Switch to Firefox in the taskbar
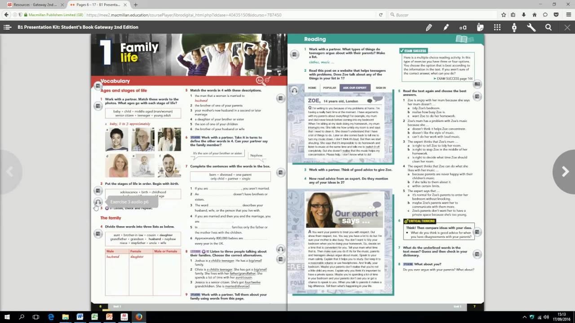 138,317
